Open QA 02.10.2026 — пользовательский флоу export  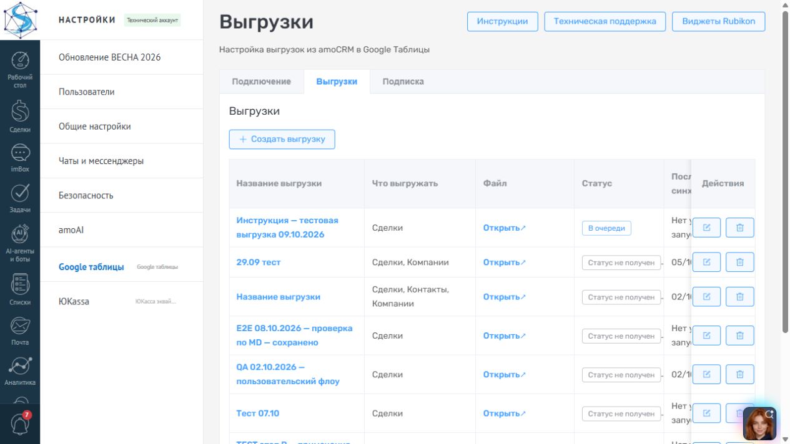[288, 374]
